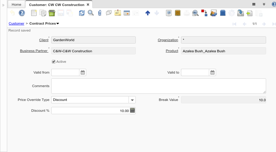Close the Customer: CW CW Construction tab

88,5
